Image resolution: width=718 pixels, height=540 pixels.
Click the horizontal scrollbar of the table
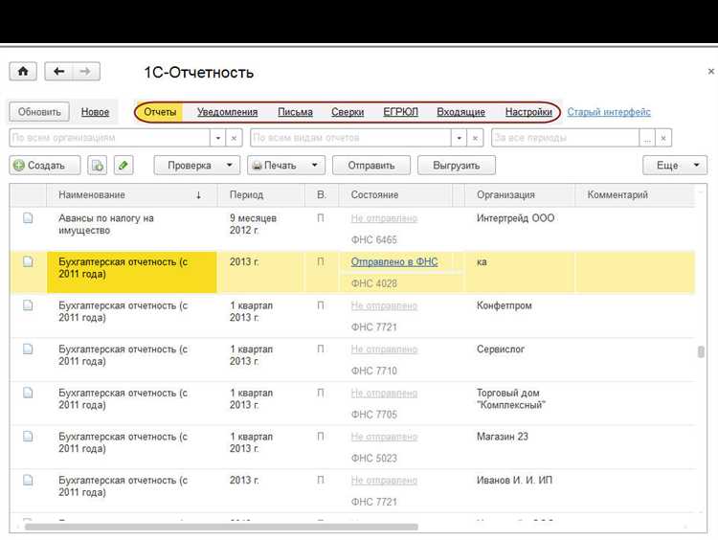(x=221, y=528)
